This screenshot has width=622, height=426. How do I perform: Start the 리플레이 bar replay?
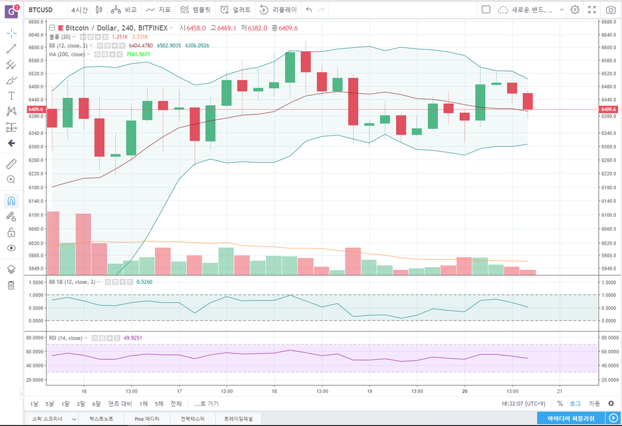278,10
